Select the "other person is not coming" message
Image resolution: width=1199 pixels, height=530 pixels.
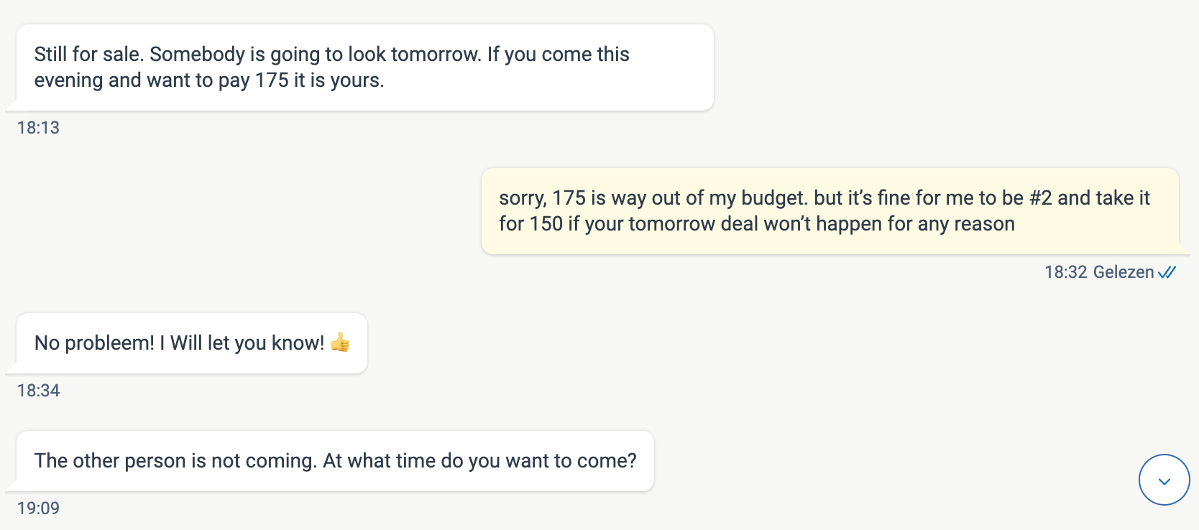[x=335, y=461]
